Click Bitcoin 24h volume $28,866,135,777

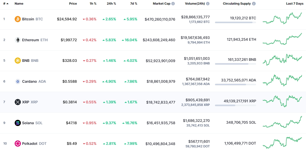[195, 17]
